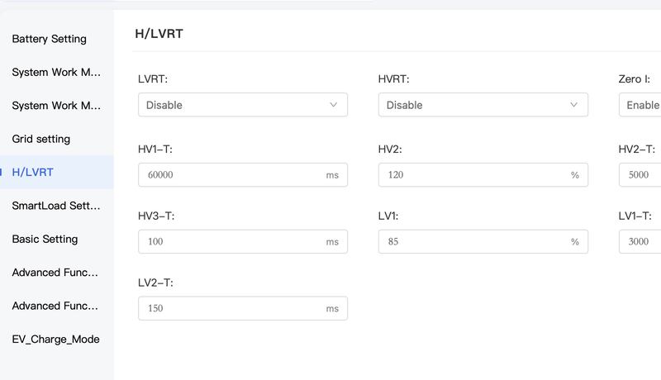The image size is (661, 380).
Task: Open the SmartLoad Sett... menu item
Action: coord(56,206)
